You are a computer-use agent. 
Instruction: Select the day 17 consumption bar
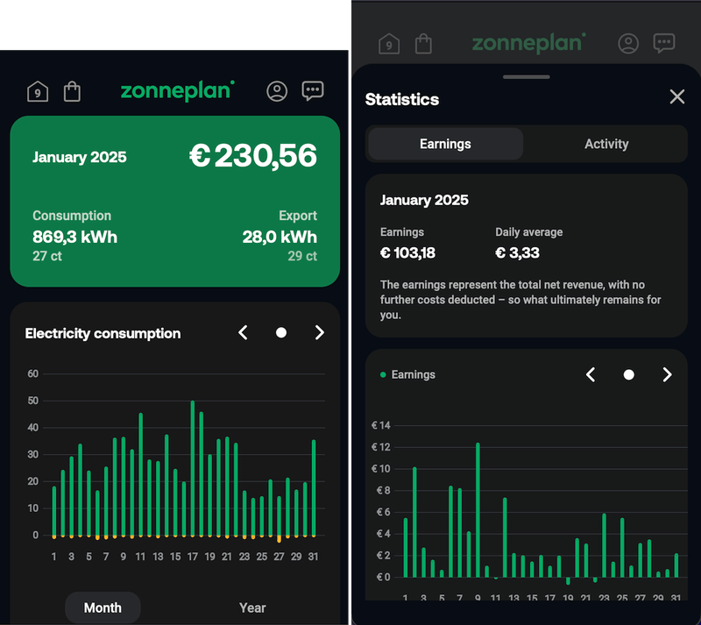pos(193,468)
